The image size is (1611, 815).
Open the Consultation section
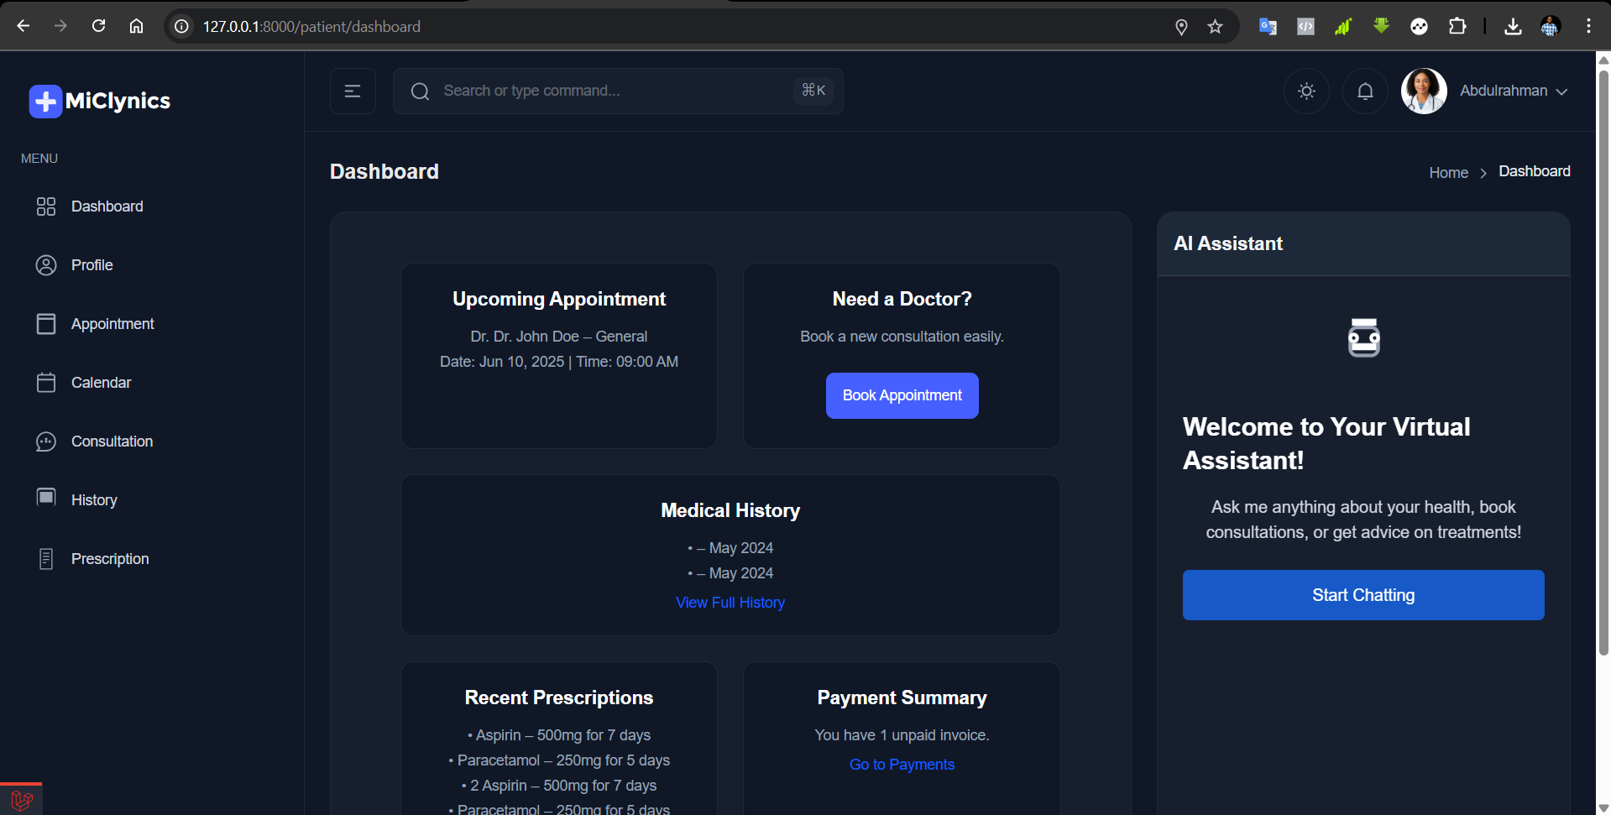(46, 441)
